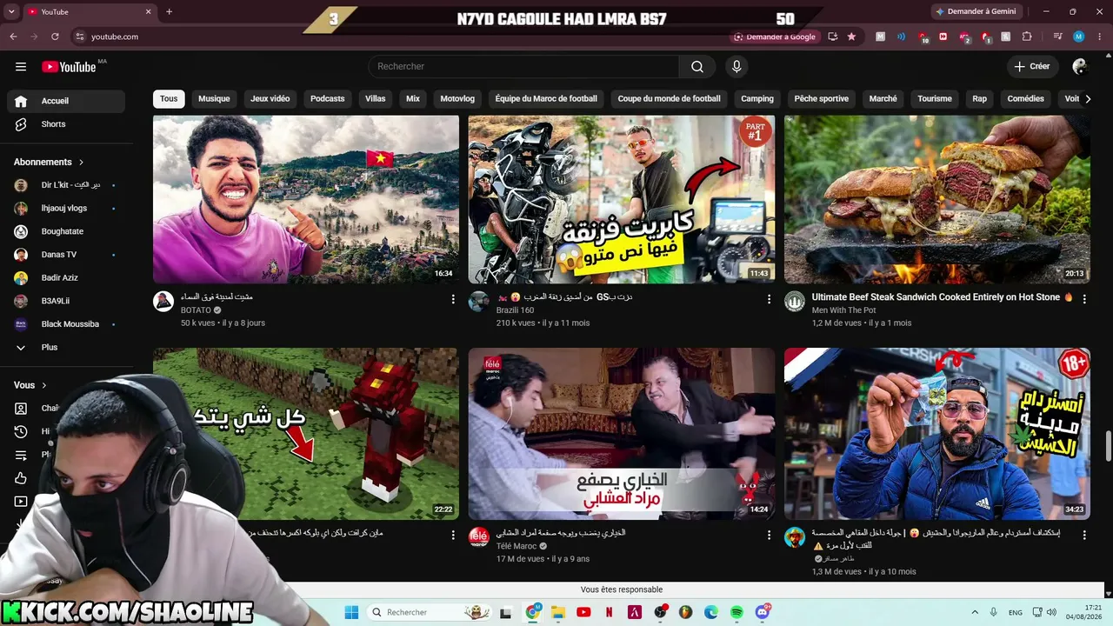Open the Boughatate subscription
The width and height of the screenshot is (1113, 626).
click(66, 231)
